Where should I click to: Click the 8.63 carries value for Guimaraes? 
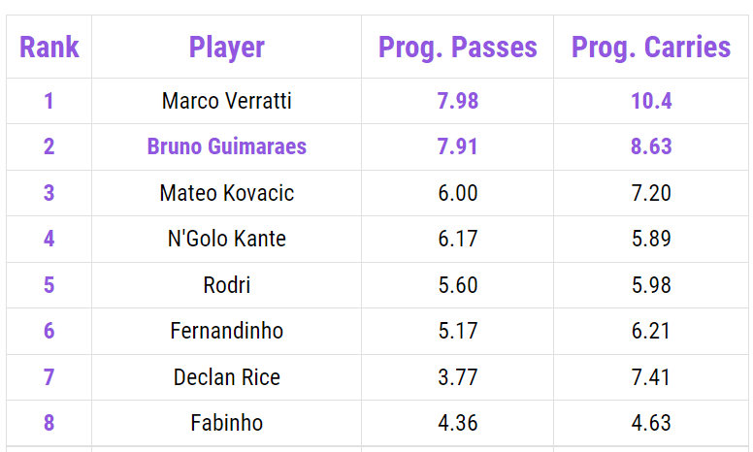651,146
